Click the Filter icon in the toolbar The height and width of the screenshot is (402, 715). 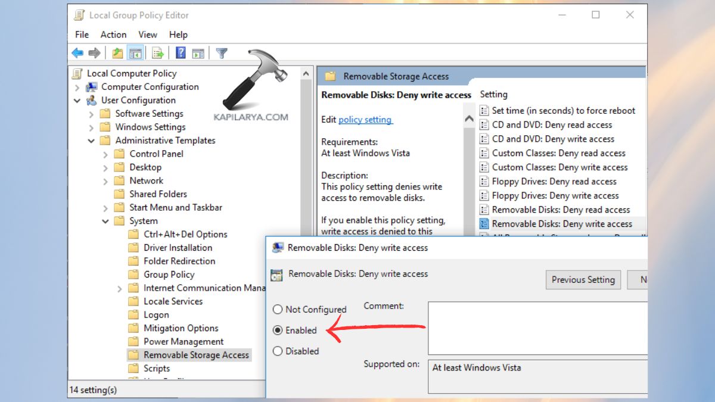tap(220, 53)
